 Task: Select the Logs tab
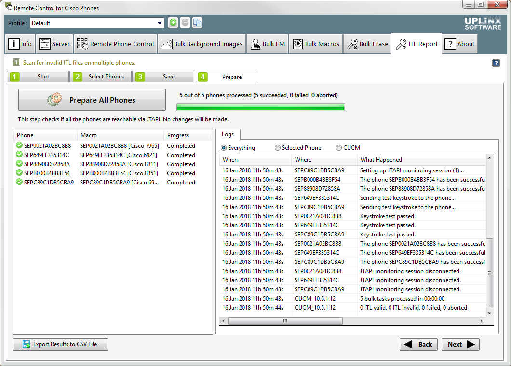coord(228,134)
